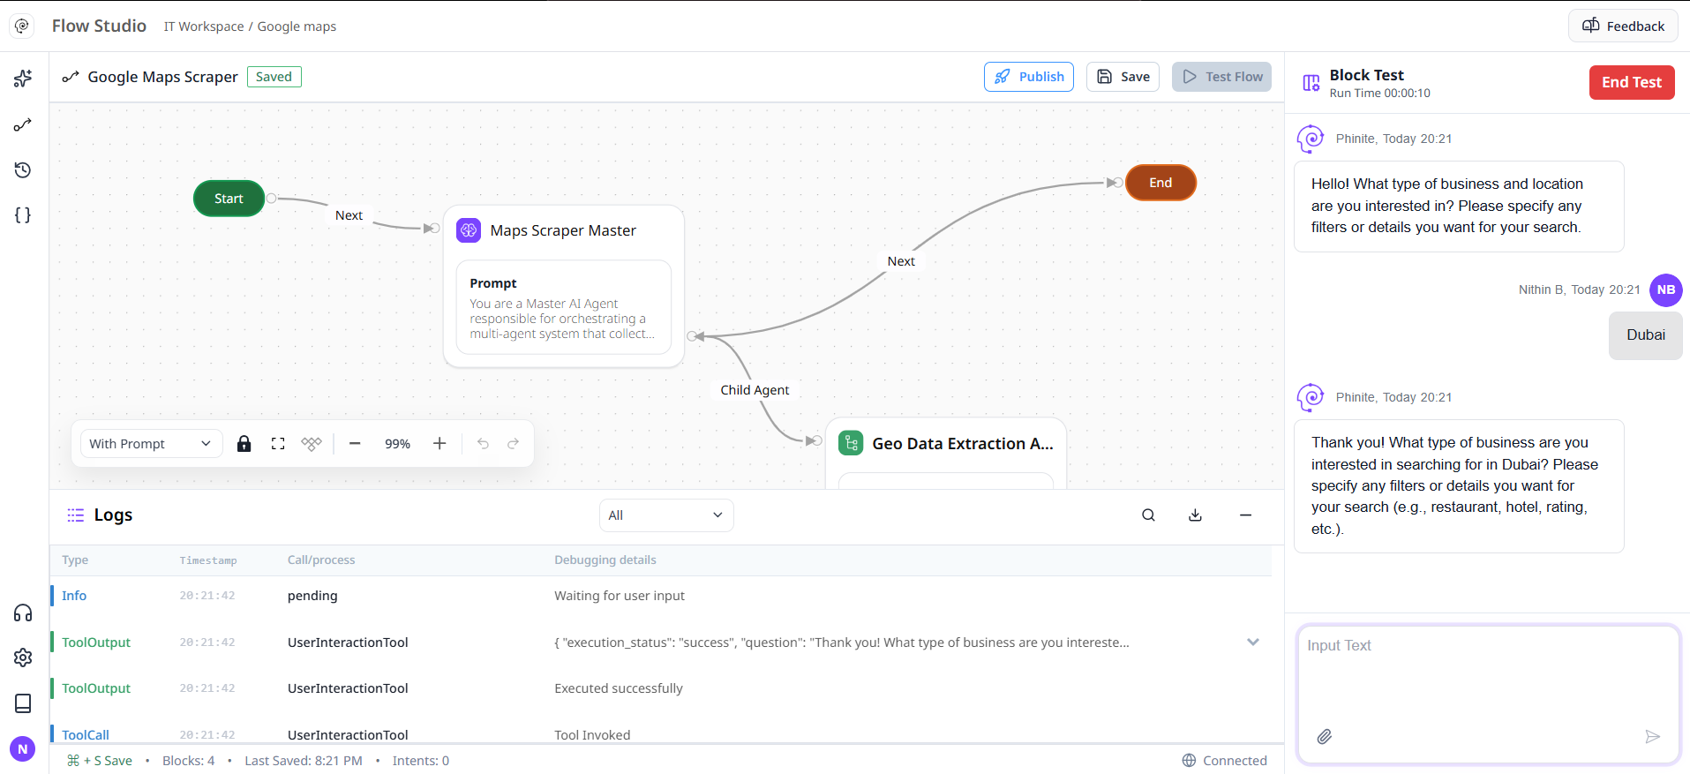This screenshot has width=1690, height=774.
Task: Click the attachment paperclip icon
Action: pyautogui.click(x=1325, y=737)
